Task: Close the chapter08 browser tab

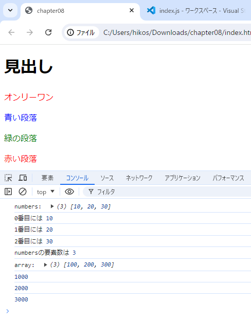Action: tap(132, 10)
